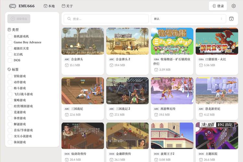
Task: Click download icon next to 26.6 MB
Action: coord(201,160)
